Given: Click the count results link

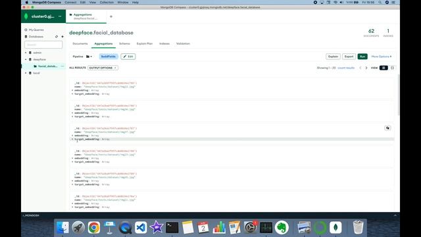Looking at the screenshot, I should (346, 68).
